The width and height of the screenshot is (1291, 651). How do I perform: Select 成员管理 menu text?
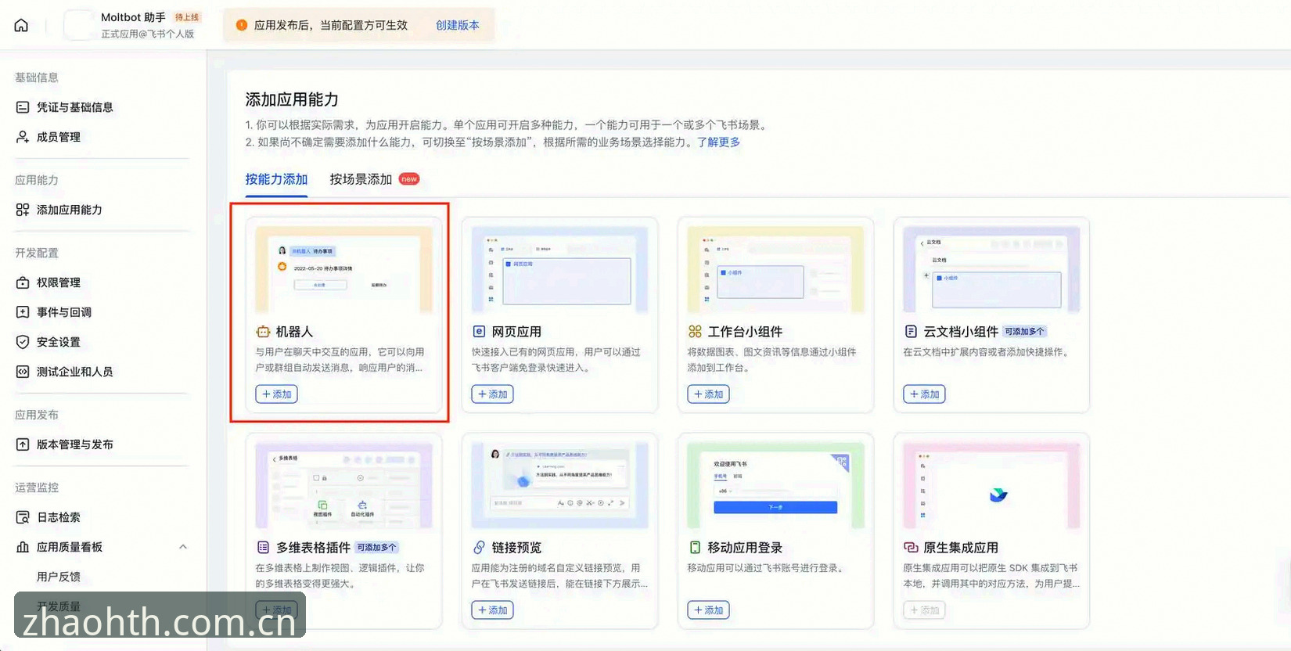[59, 137]
